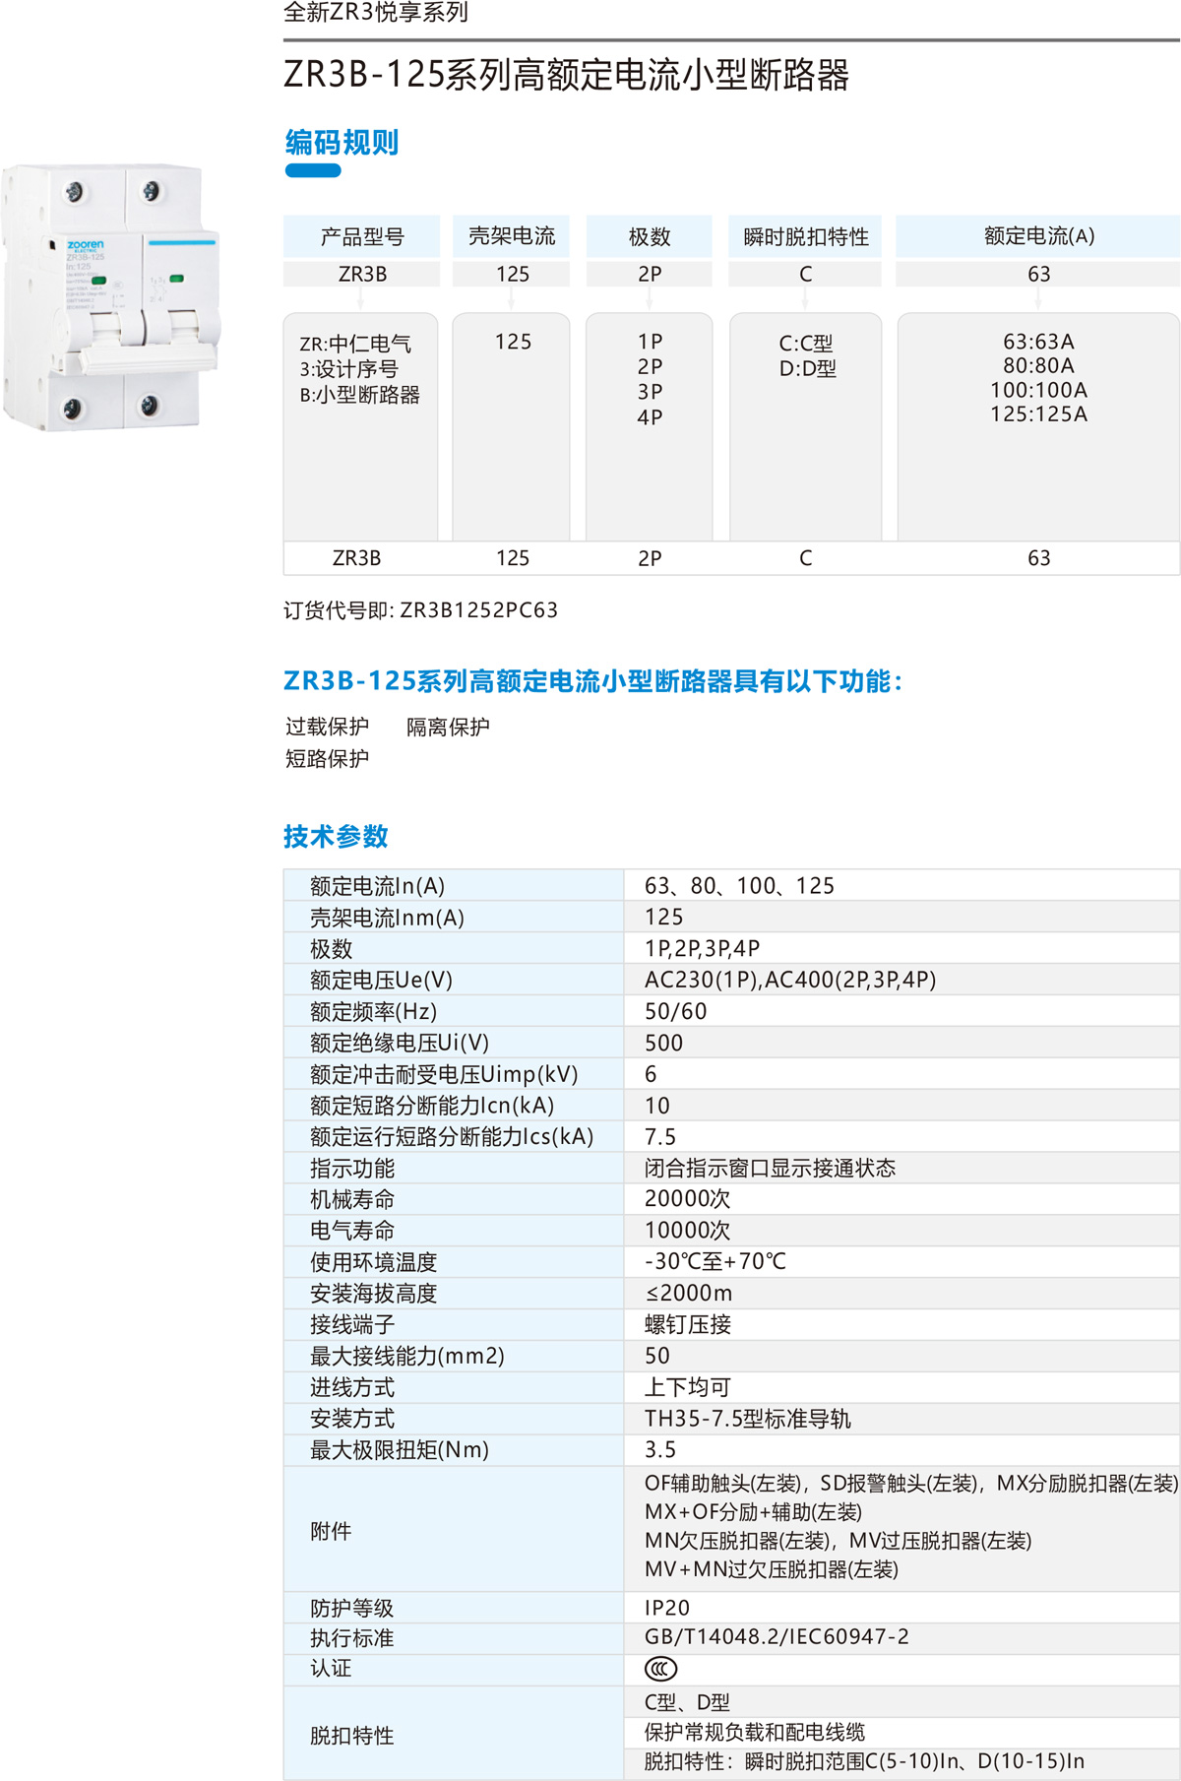Click the page title ZR3B-125系列高额定电流小型断路器

pos(566,75)
